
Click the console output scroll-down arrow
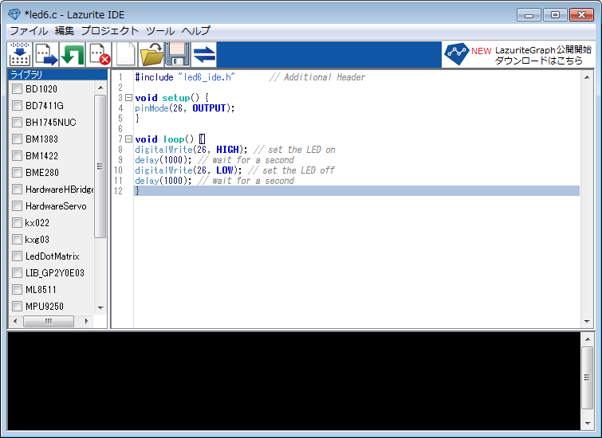pos(588,424)
